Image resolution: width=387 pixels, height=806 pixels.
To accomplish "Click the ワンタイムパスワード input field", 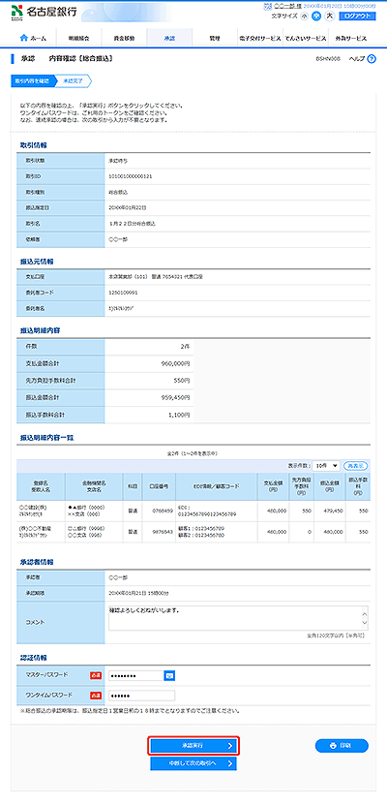I will pos(141,696).
